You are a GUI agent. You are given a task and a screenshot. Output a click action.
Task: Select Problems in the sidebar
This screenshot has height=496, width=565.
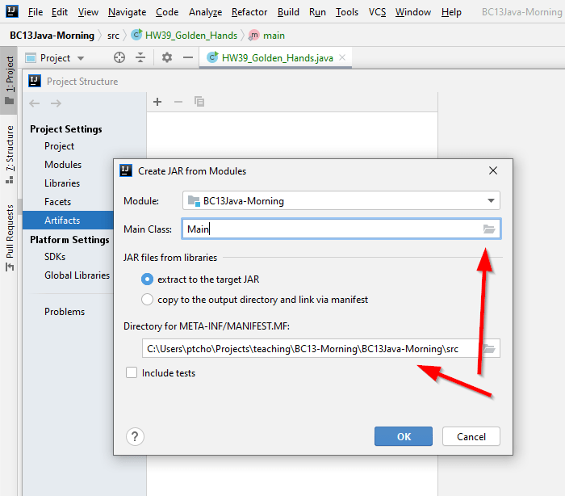[x=65, y=312]
